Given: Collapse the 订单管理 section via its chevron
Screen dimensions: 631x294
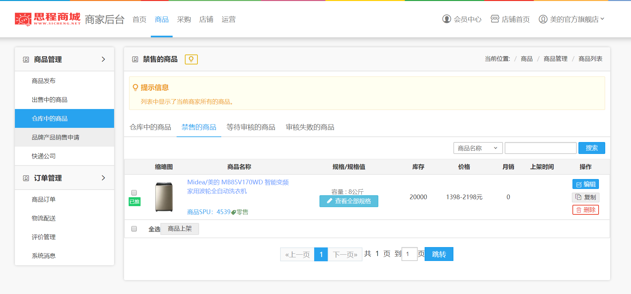Looking at the screenshot, I should click(103, 178).
